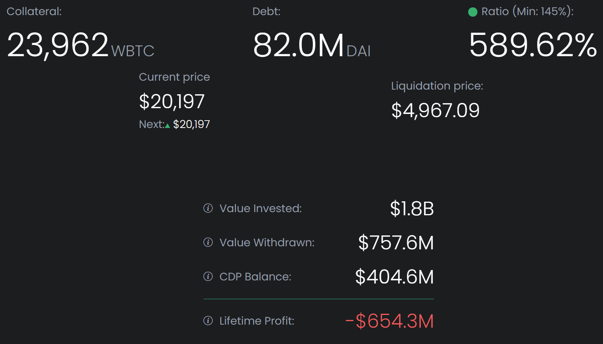Select the 82.0M debt amount
This screenshot has height=344, width=603.
tap(298, 45)
